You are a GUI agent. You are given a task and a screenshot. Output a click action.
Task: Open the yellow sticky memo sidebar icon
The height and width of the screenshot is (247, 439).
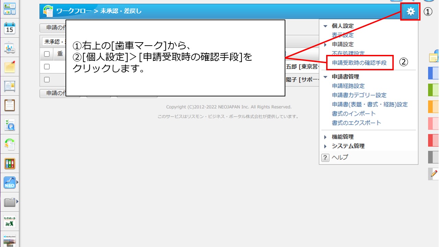10,67
